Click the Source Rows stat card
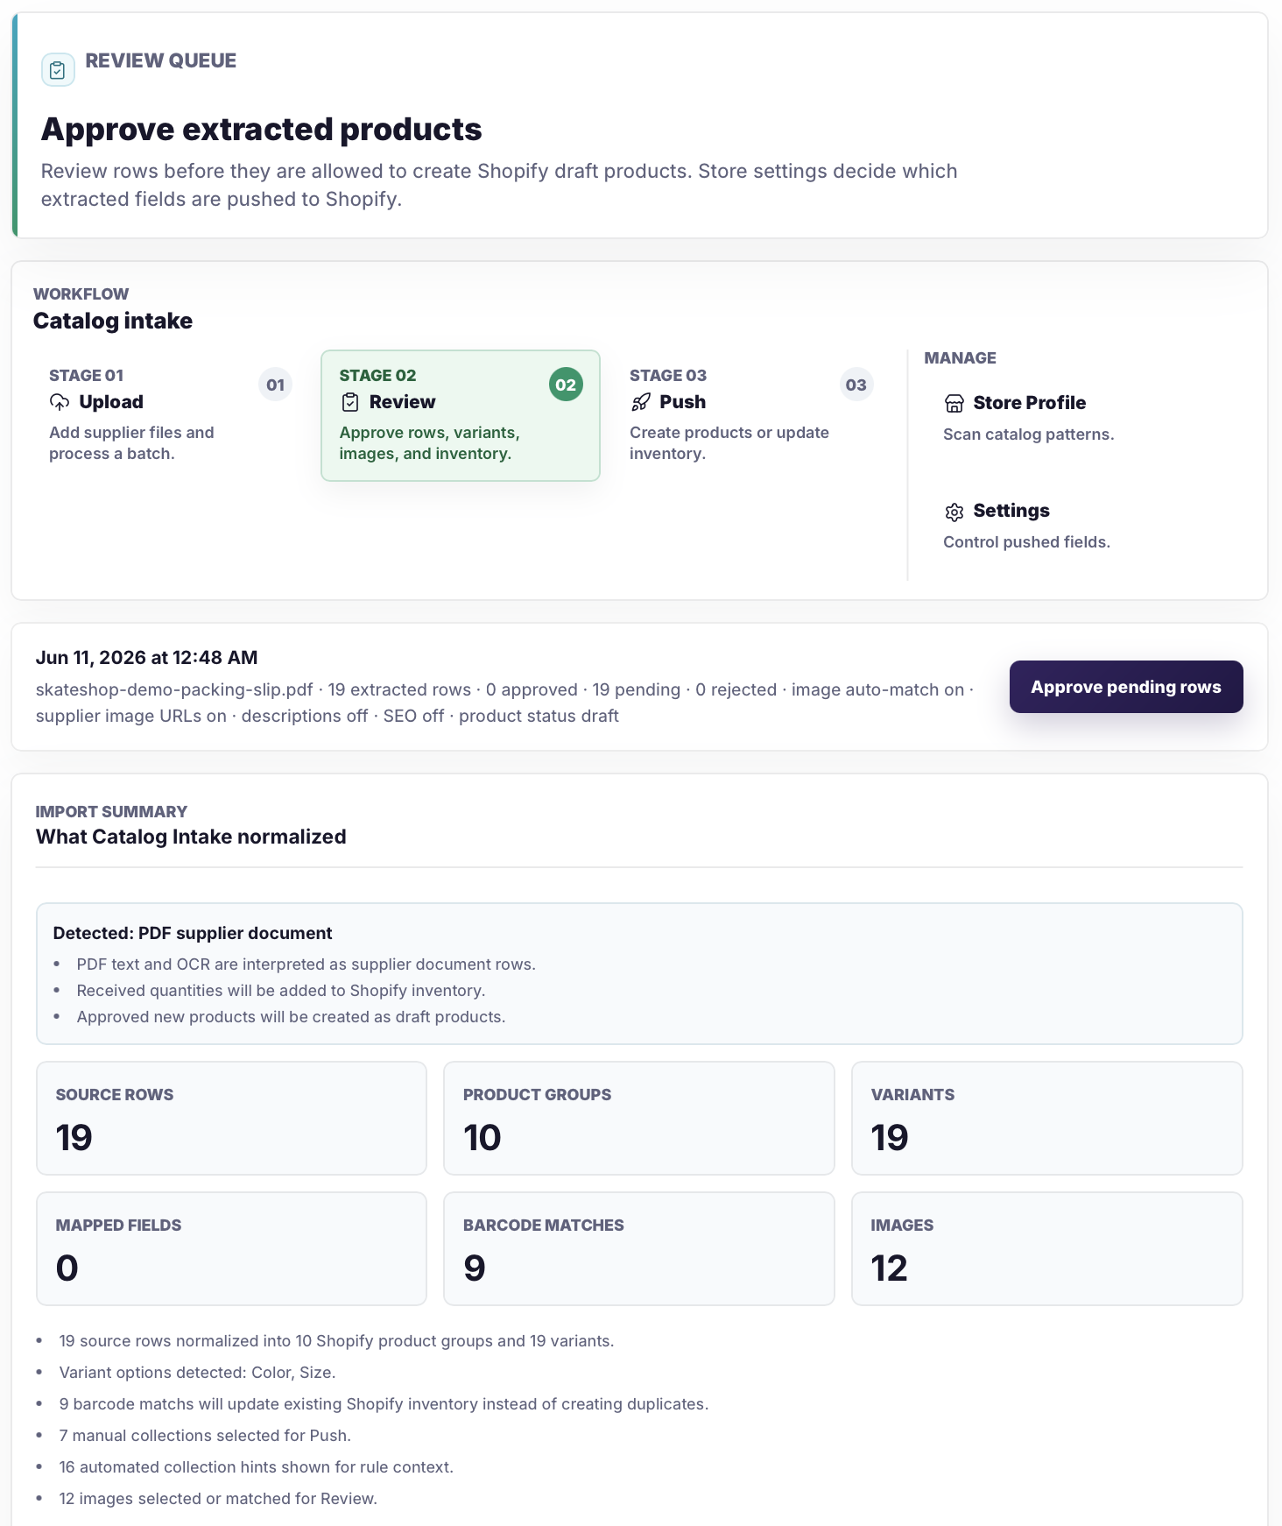 click(x=231, y=1119)
